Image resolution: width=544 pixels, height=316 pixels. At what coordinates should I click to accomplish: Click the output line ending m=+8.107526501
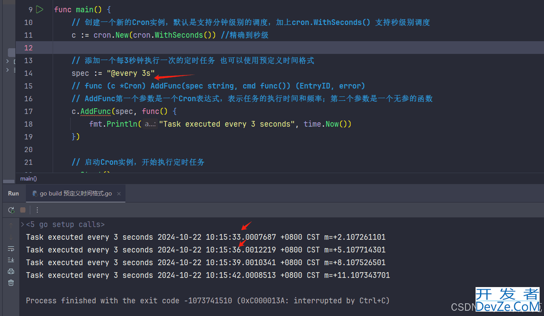click(x=206, y=263)
